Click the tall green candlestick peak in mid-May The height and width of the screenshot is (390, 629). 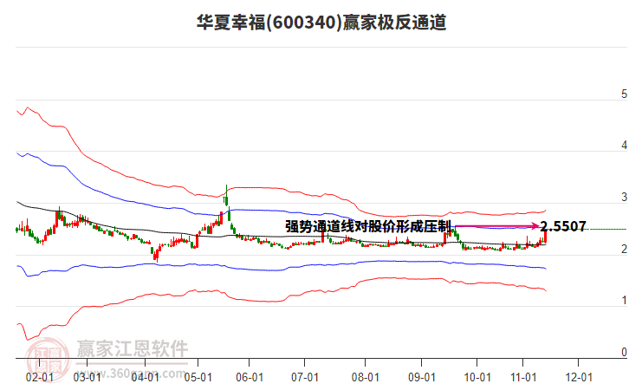click(227, 195)
